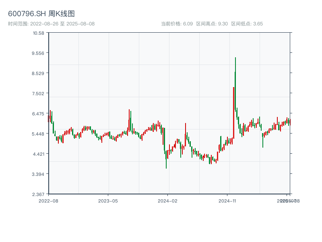Click the 600796.SH 周K线图 chart title
This screenshot has width=322, height=242.
(x=41, y=14)
